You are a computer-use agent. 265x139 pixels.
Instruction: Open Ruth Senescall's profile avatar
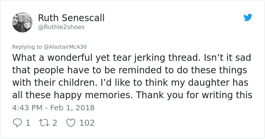pyautogui.click(x=22, y=22)
